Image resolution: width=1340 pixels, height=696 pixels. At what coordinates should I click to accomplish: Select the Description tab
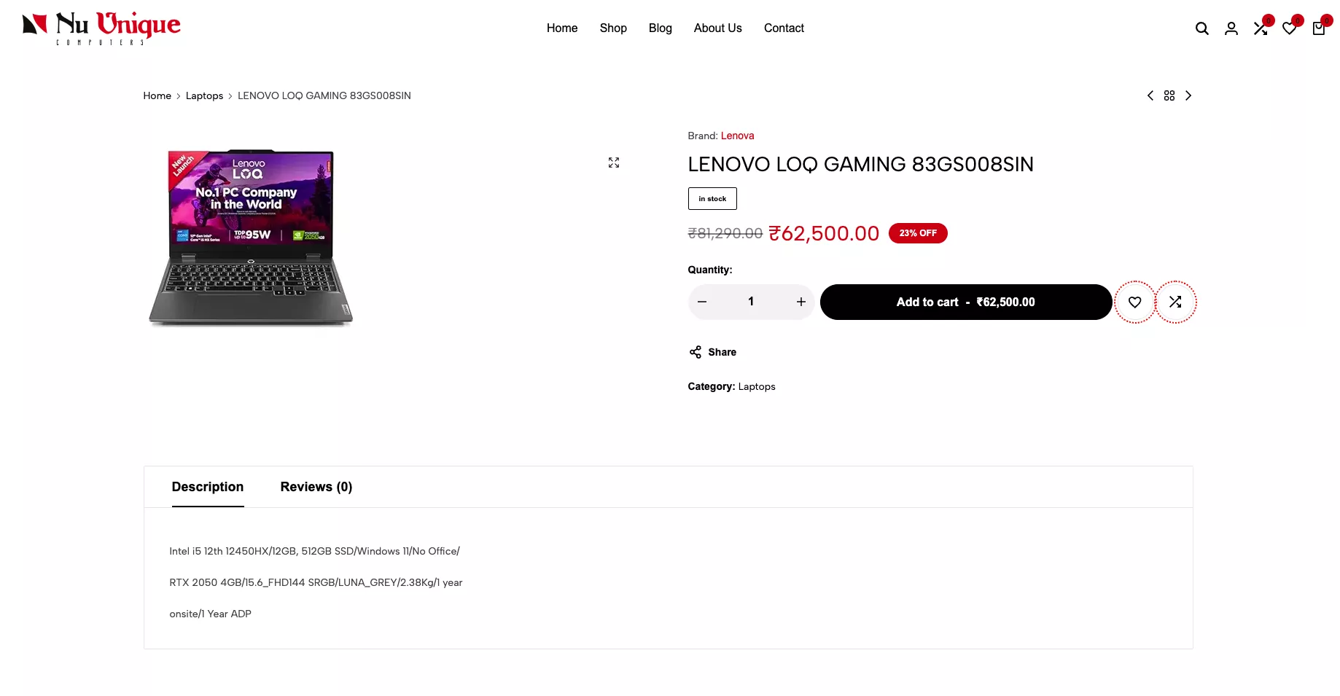(208, 487)
